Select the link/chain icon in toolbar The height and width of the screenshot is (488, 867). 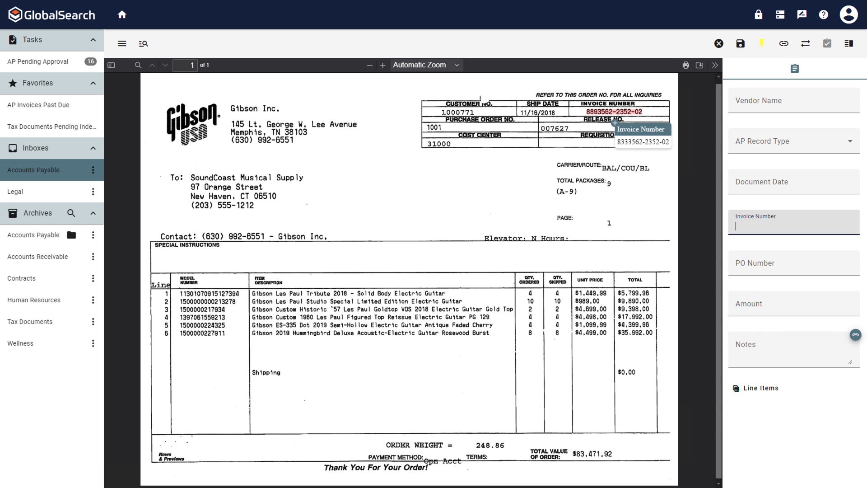point(783,43)
